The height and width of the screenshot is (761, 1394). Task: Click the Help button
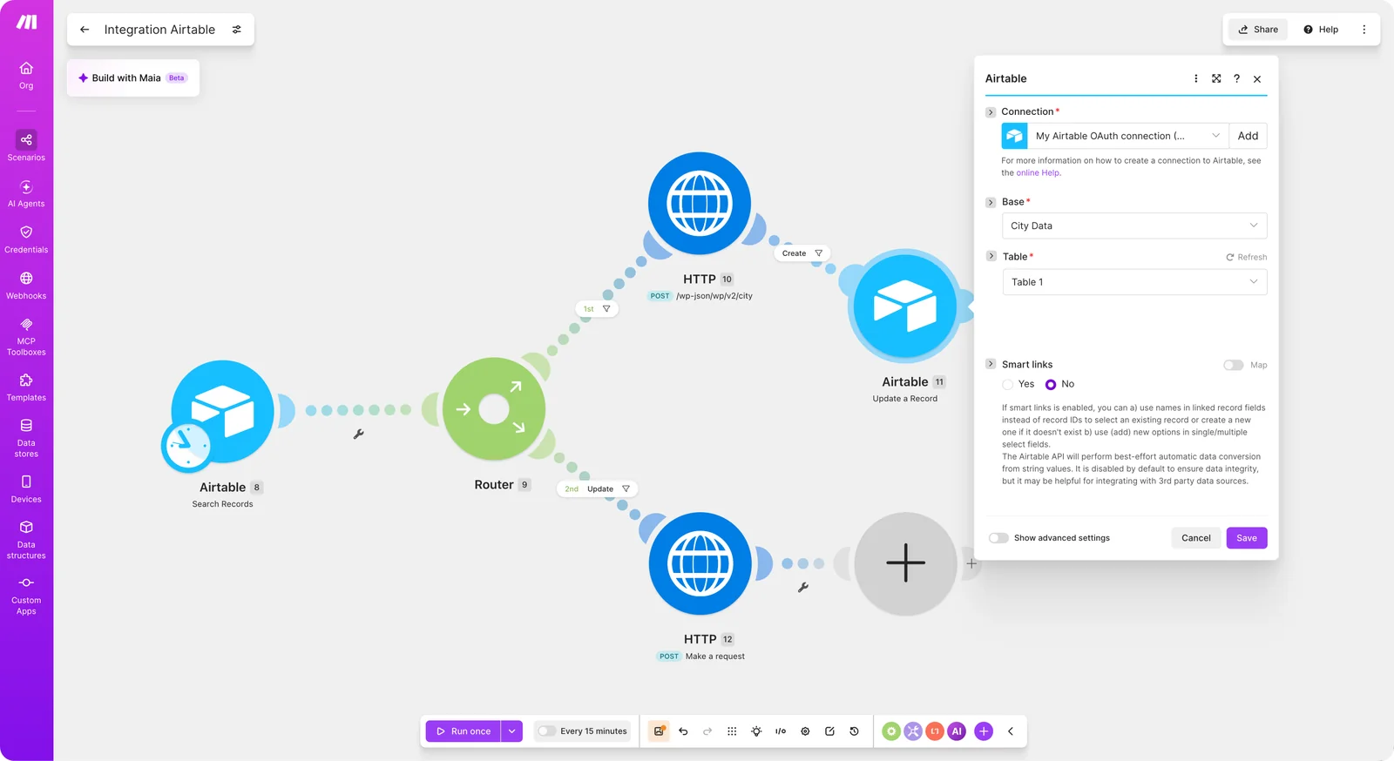pos(1321,30)
